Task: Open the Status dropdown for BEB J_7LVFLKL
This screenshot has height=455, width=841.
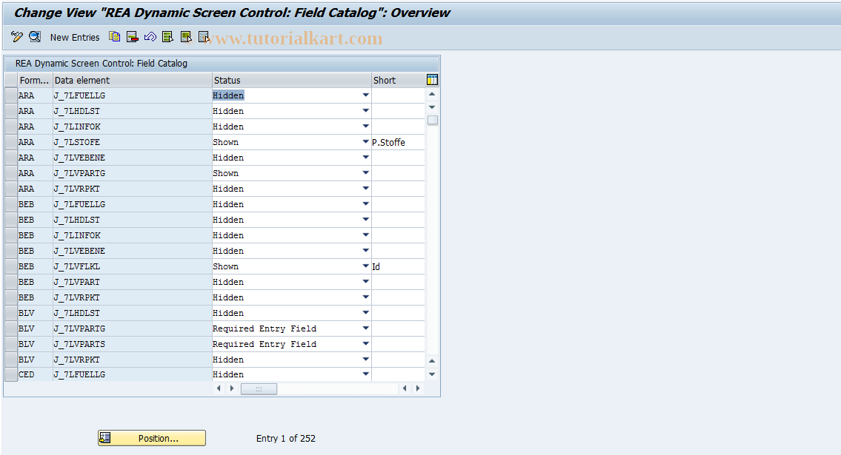Action: pyautogui.click(x=365, y=266)
